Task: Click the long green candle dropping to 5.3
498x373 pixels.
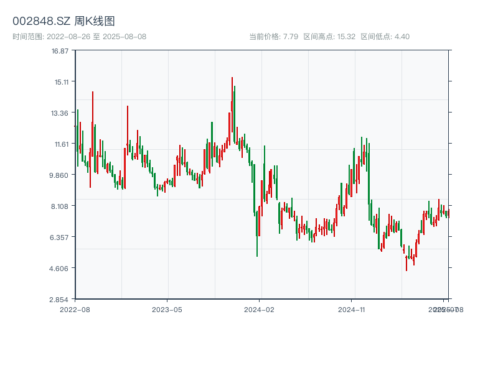Action: (x=257, y=234)
